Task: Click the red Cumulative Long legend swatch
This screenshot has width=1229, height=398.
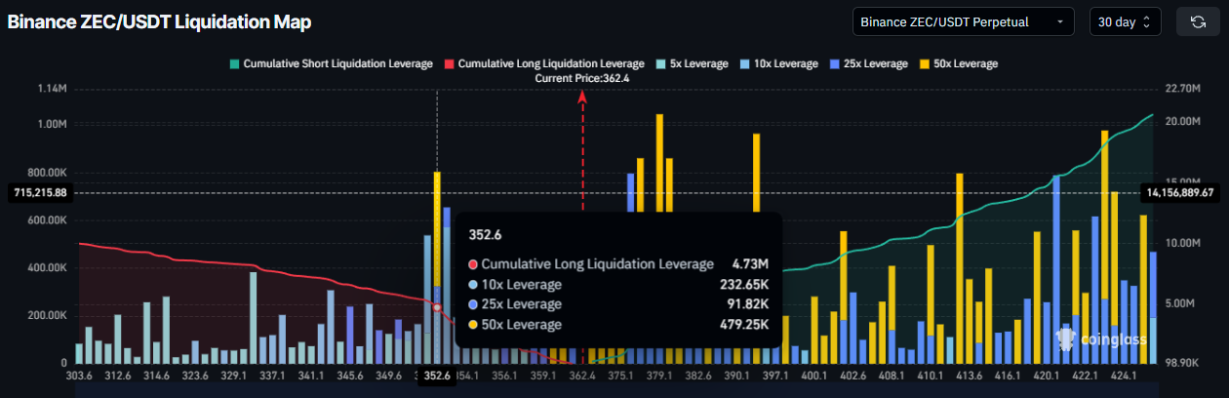Action: [x=449, y=63]
